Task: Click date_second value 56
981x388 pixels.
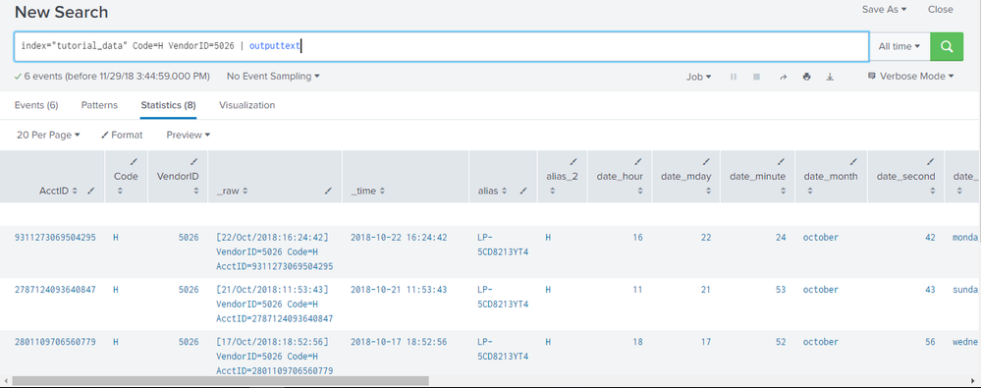Action: (930, 342)
